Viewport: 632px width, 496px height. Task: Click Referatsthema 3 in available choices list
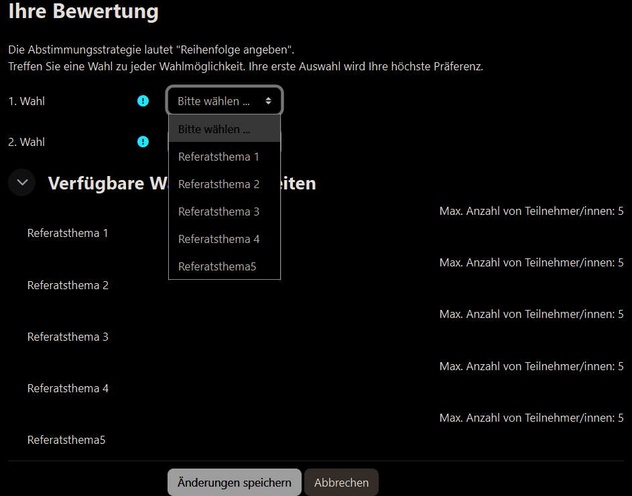click(x=68, y=337)
